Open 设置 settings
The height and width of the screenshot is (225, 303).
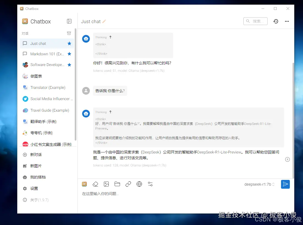pyautogui.click(x=47, y=188)
